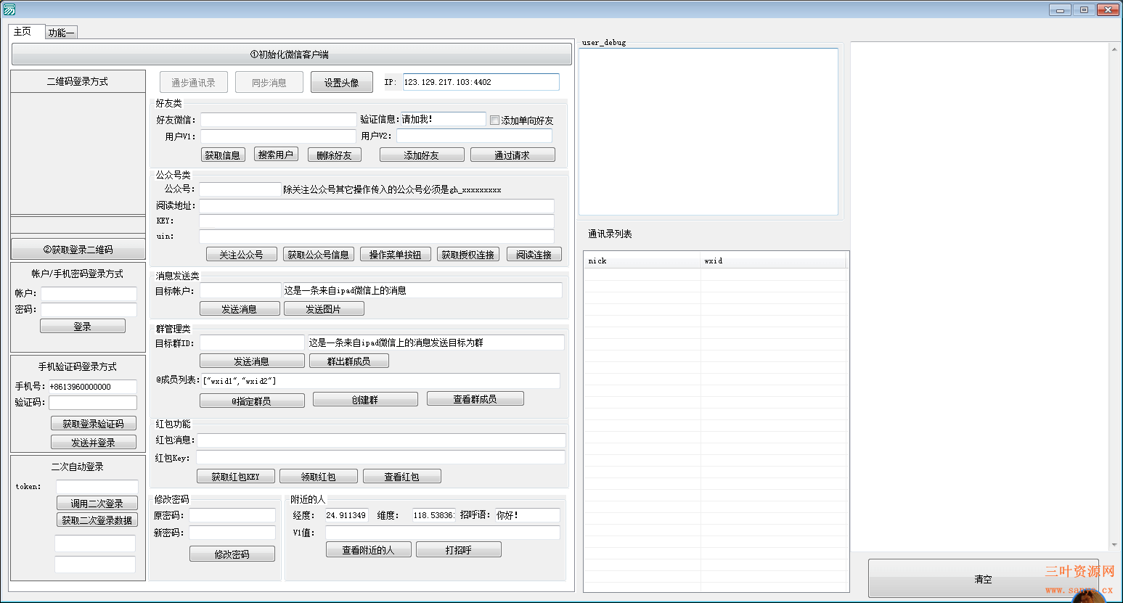Click 调用二次登录 button
1123x603 pixels.
pyautogui.click(x=97, y=503)
